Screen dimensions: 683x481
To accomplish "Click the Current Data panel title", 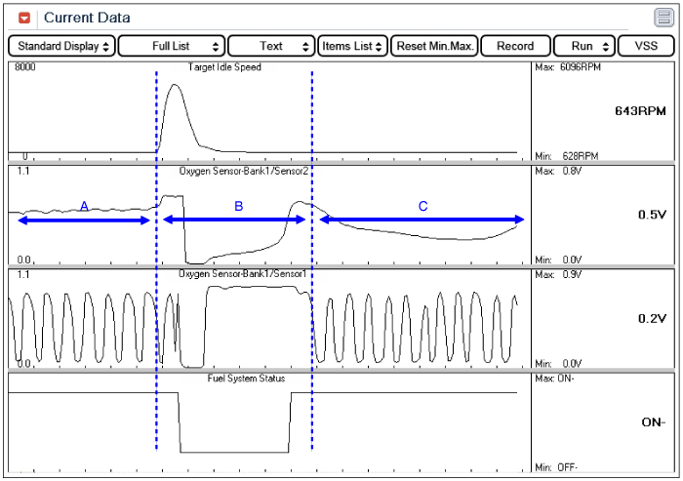I will pyautogui.click(x=87, y=18).
